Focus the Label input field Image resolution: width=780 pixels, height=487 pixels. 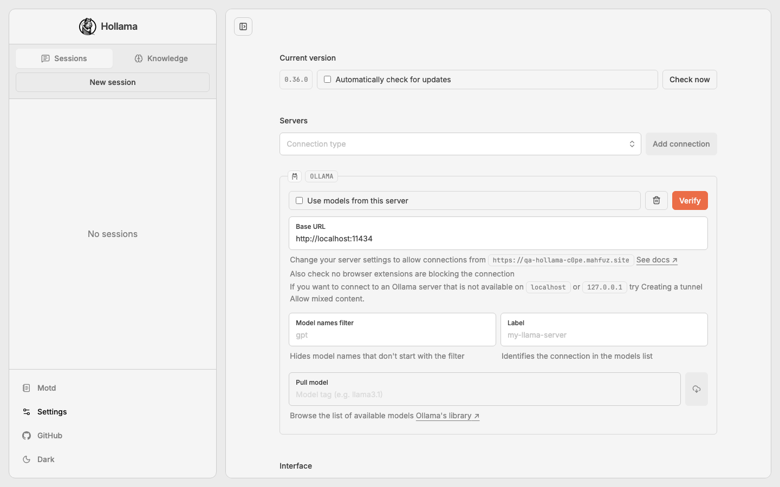tap(604, 330)
